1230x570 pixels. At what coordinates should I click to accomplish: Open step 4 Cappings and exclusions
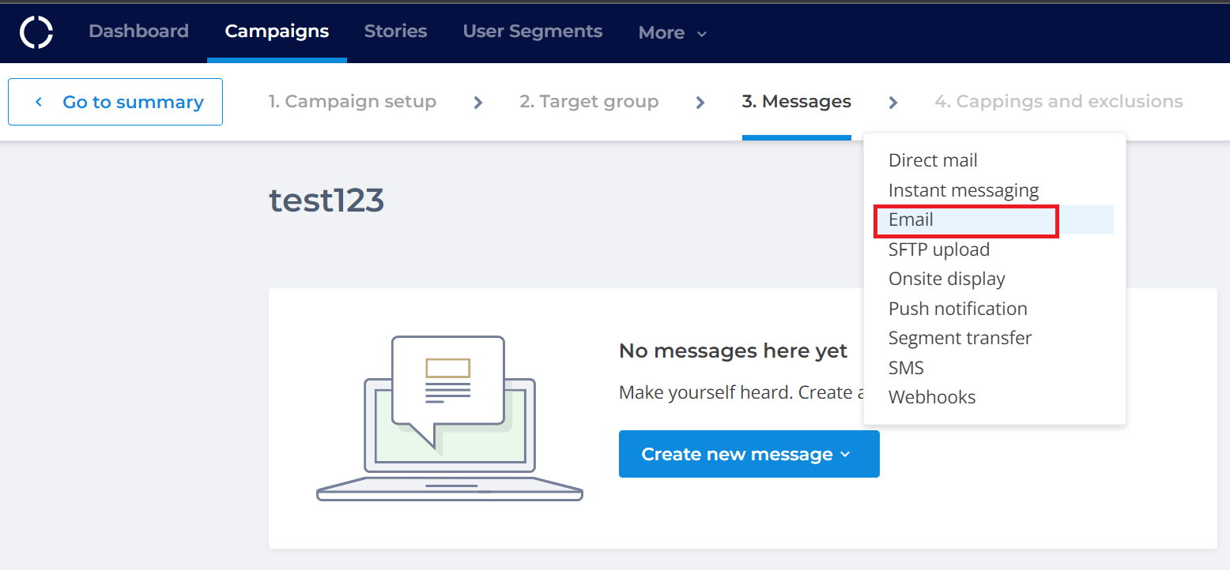click(1058, 102)
